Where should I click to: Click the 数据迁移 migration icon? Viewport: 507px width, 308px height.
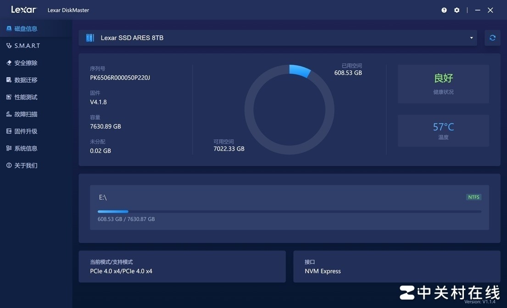[9, 80]
